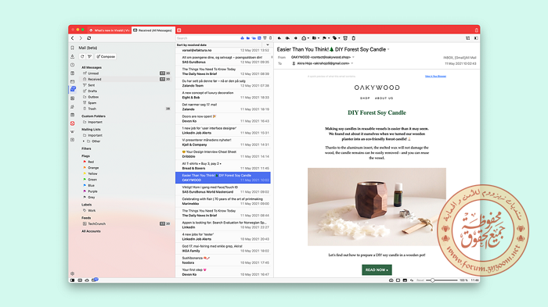The height and width of the screenshot is (307, 548).
Task: Switch to What's new in Vivaldi tab
Action: tap(109, 30)
